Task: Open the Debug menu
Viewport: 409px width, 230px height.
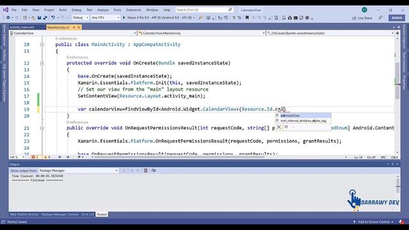Action: point(77,10)
